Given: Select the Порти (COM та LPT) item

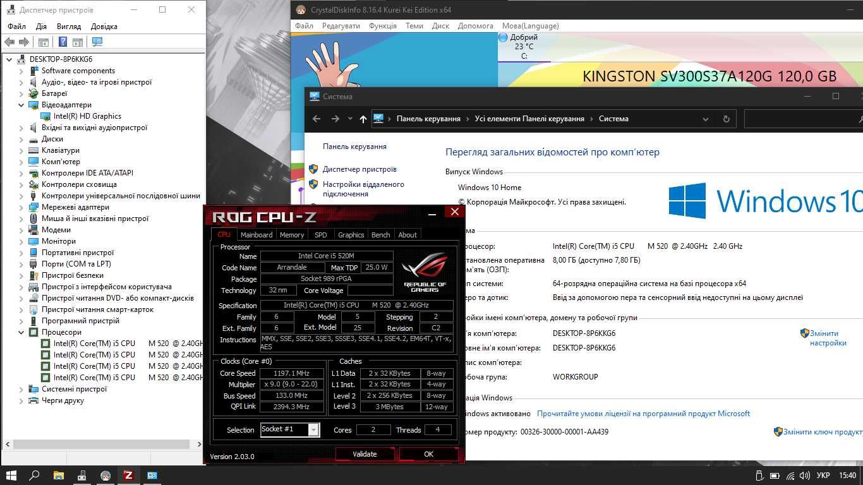Looking at the screenshot, I should pos(76,264).
